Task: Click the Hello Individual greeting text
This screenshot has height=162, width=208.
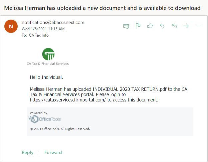Action: 46,77
